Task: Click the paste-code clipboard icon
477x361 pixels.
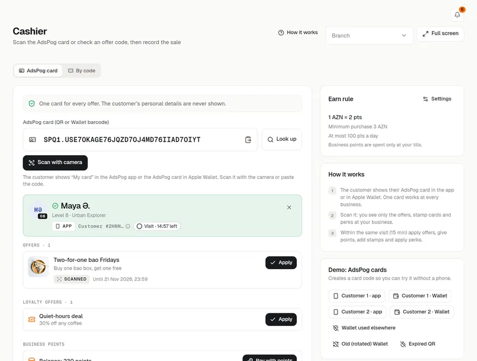Action: click(x=248, y=140)
